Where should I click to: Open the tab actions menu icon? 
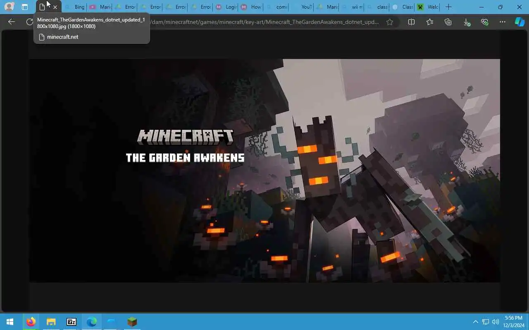(25, 7)
